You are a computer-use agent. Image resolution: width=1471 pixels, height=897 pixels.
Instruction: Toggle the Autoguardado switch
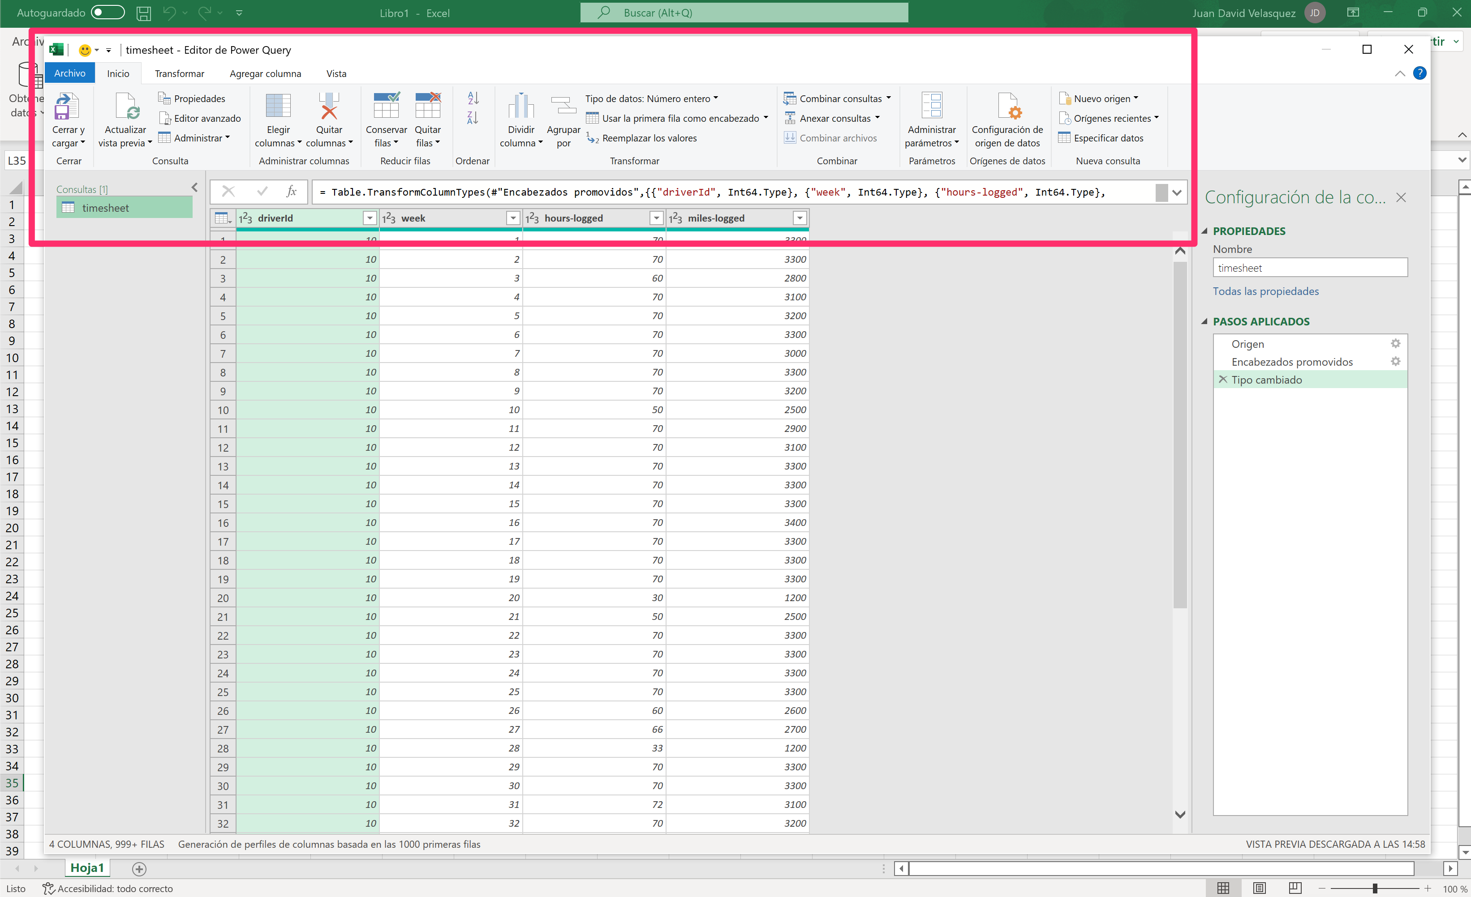(x=108, y=13)
